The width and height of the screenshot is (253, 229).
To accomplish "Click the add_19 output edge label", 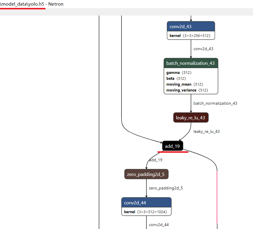I will pyautogui.click(x=155, y=160).
